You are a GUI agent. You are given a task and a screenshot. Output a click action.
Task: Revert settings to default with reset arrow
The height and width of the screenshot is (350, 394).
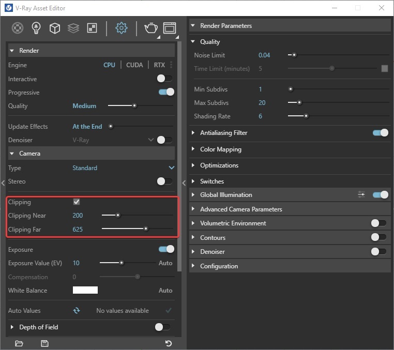pos(169,343)
